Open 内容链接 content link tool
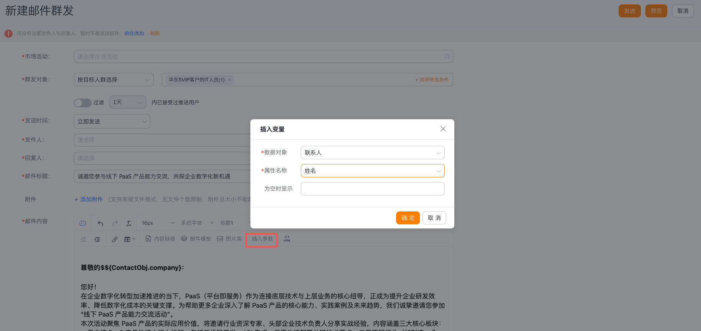Screen dimensions: 701x331 pyautogui.click(x=160, y=239)
